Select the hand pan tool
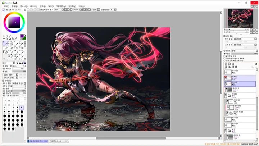Screen dimensions: 259x146 pyautogui.click(x=13, y=38)
